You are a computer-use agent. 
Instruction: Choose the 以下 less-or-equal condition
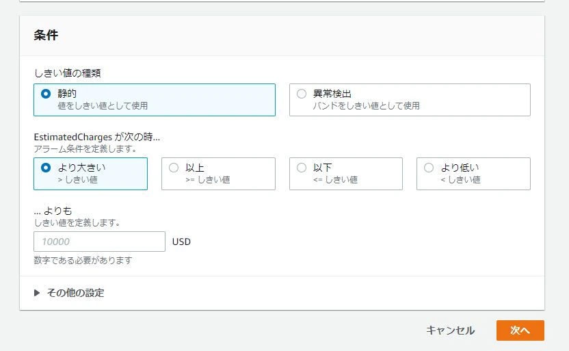pyautogui.click(x=346, y=174)
